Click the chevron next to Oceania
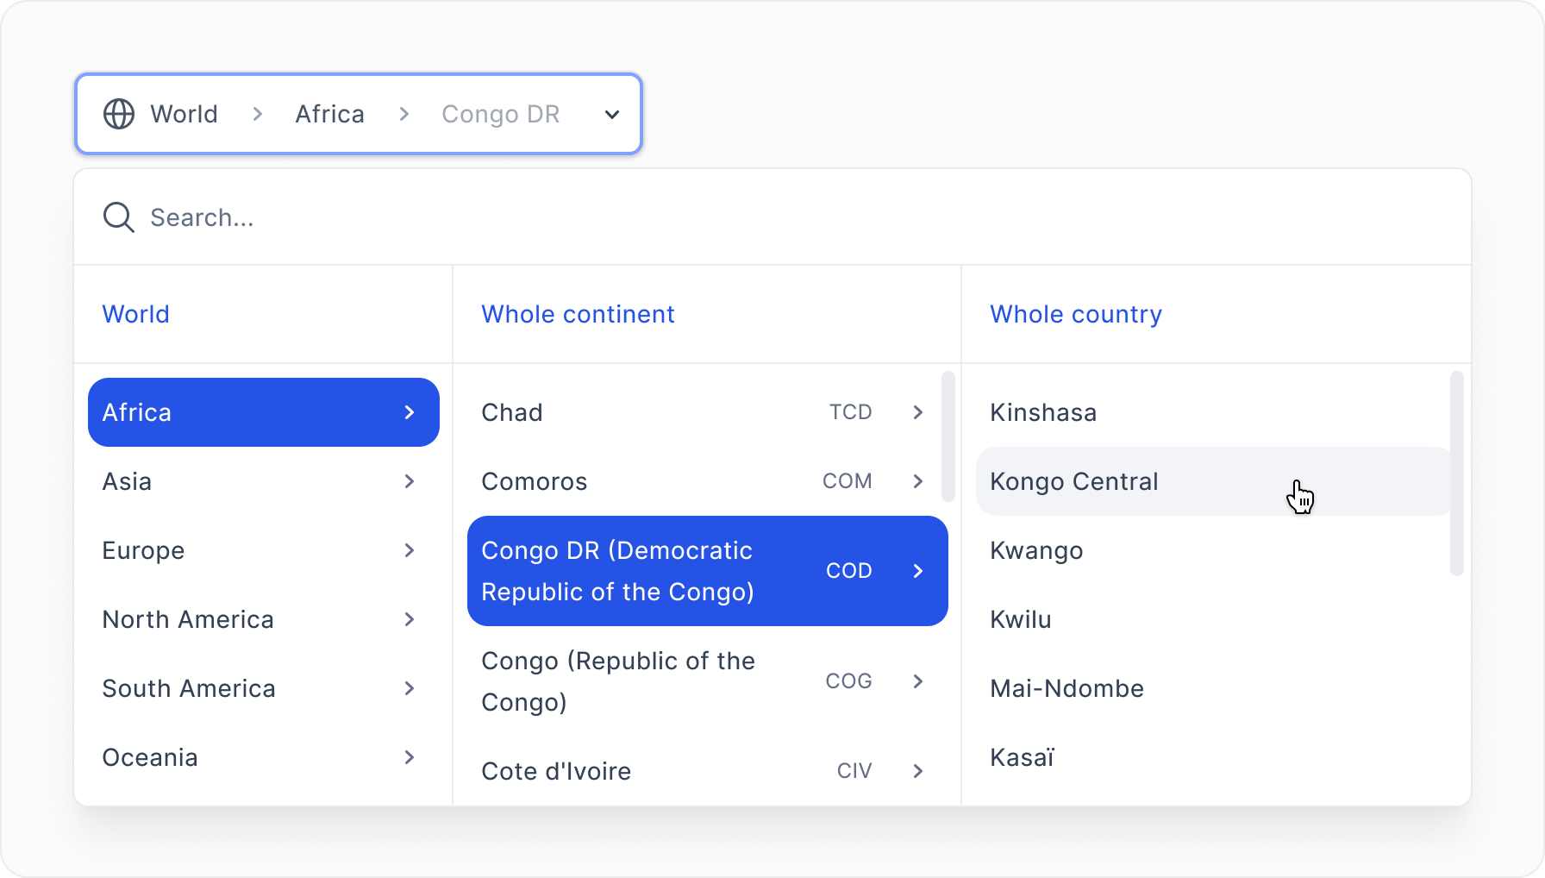Viewport: 1545px width, 878px height. [410, 757]
